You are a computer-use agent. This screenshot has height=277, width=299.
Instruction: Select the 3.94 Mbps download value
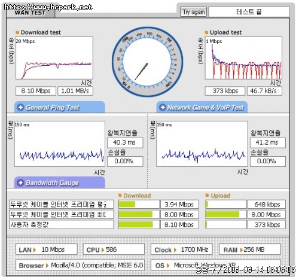(179, 204)
